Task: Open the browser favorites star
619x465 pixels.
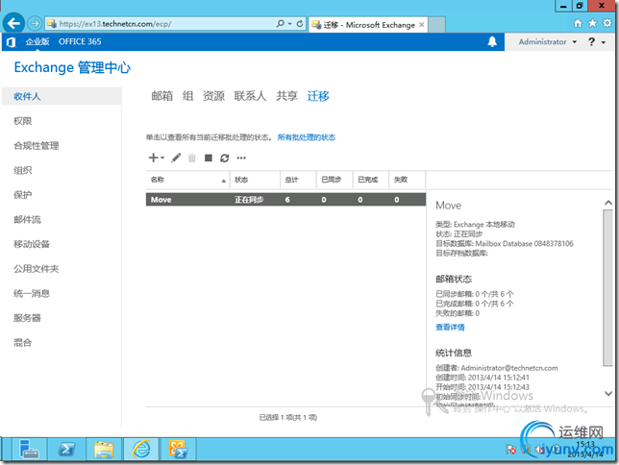Action: (x=592, y=23)
